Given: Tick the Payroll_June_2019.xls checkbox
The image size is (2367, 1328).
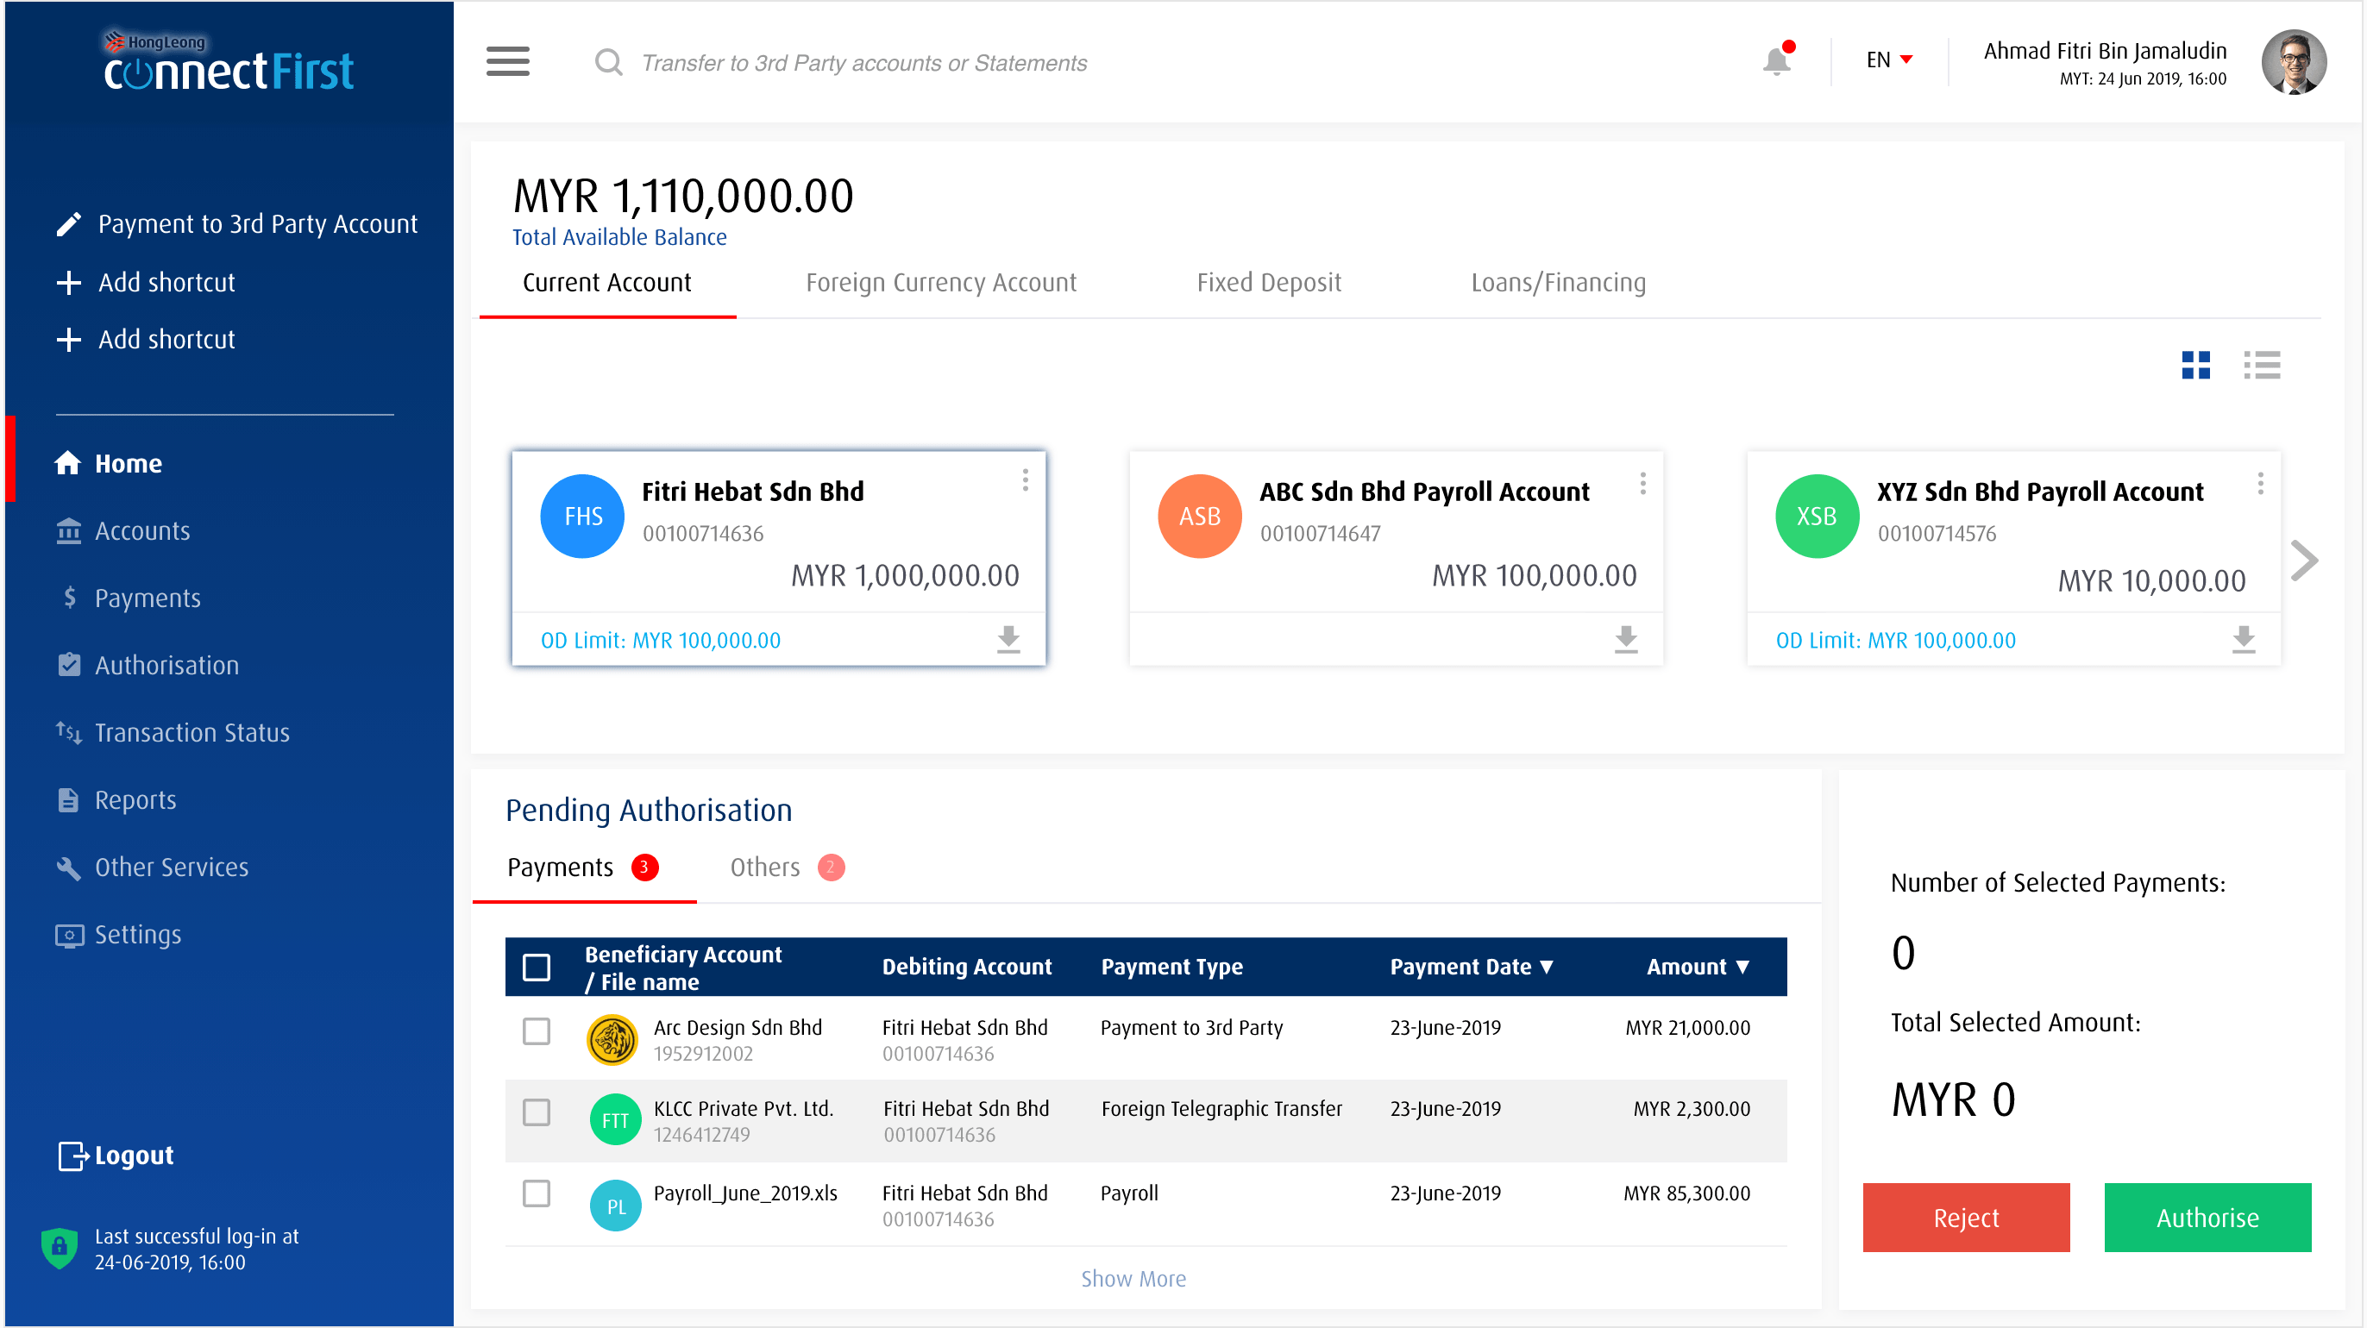Looking at the screenshot, I should click(x=536, y=1193).
